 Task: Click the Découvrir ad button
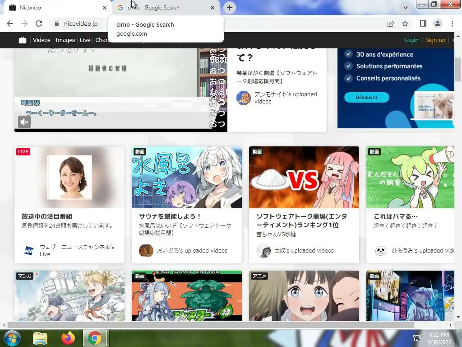[366, 98]
